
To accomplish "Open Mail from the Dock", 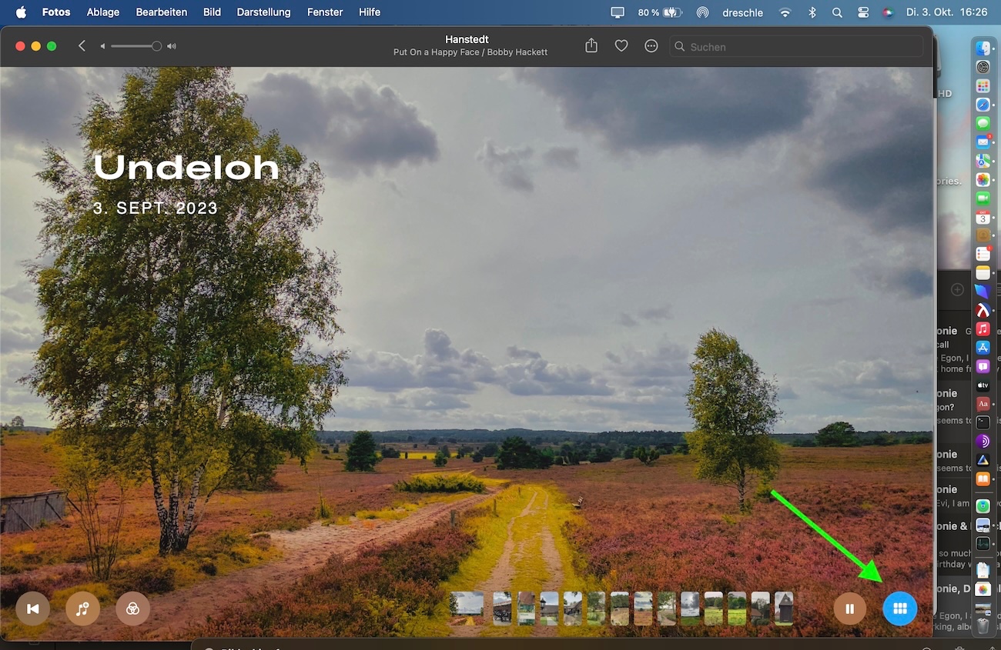I will coord(983,142).
